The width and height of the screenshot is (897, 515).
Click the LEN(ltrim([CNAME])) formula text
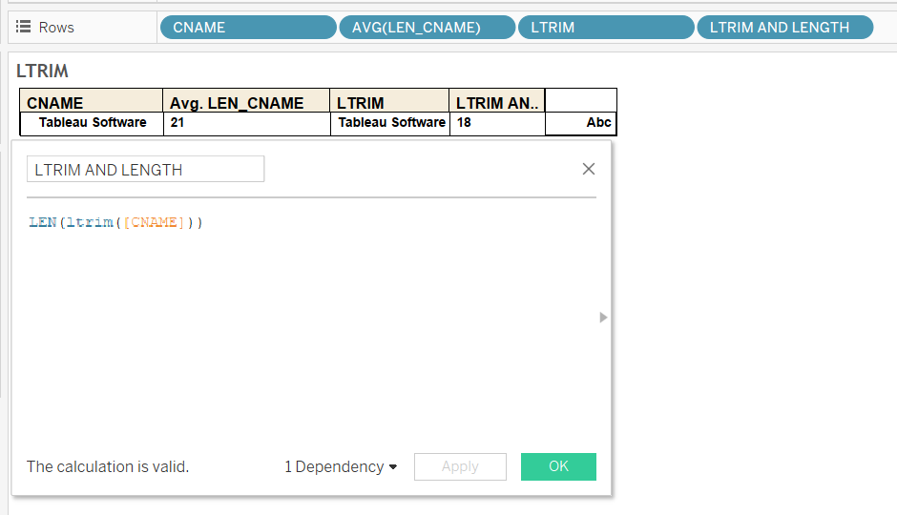[x=116, y=222]
